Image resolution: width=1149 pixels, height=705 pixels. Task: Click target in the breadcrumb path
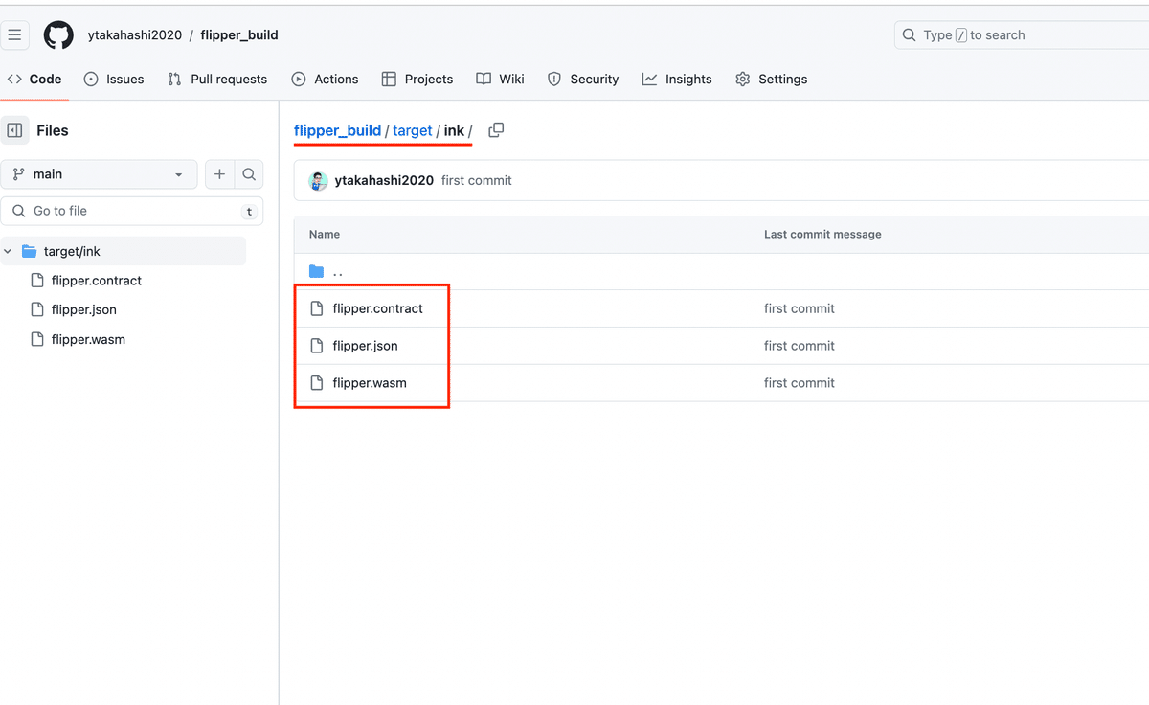[x=413, y=130]
